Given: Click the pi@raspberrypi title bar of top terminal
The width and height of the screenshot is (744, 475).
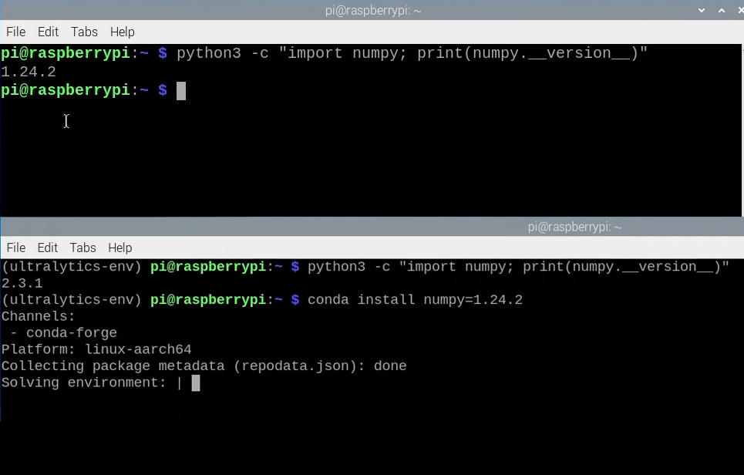Looking at the screenshot, I should coord(373,10).
